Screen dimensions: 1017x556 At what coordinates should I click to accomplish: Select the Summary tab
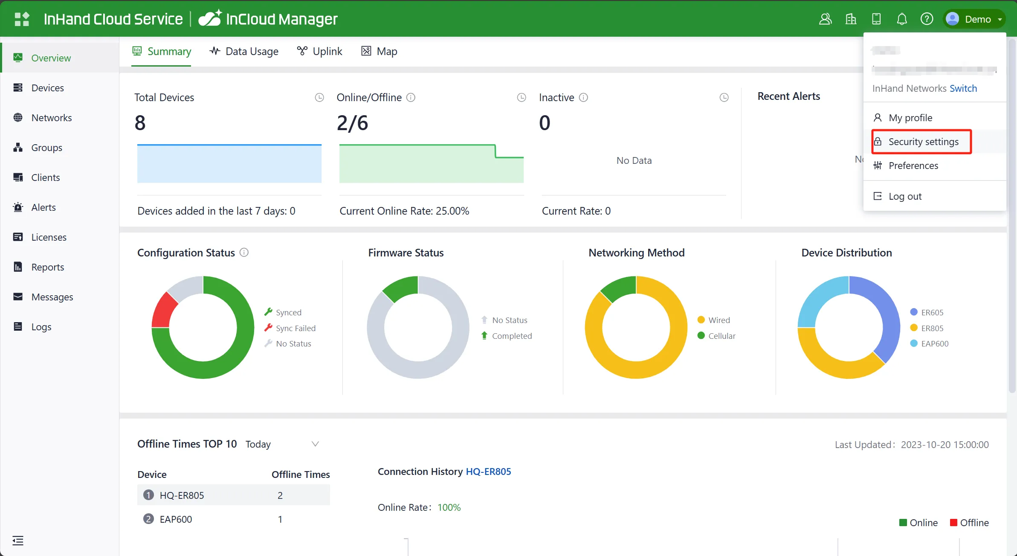[161, 51]
